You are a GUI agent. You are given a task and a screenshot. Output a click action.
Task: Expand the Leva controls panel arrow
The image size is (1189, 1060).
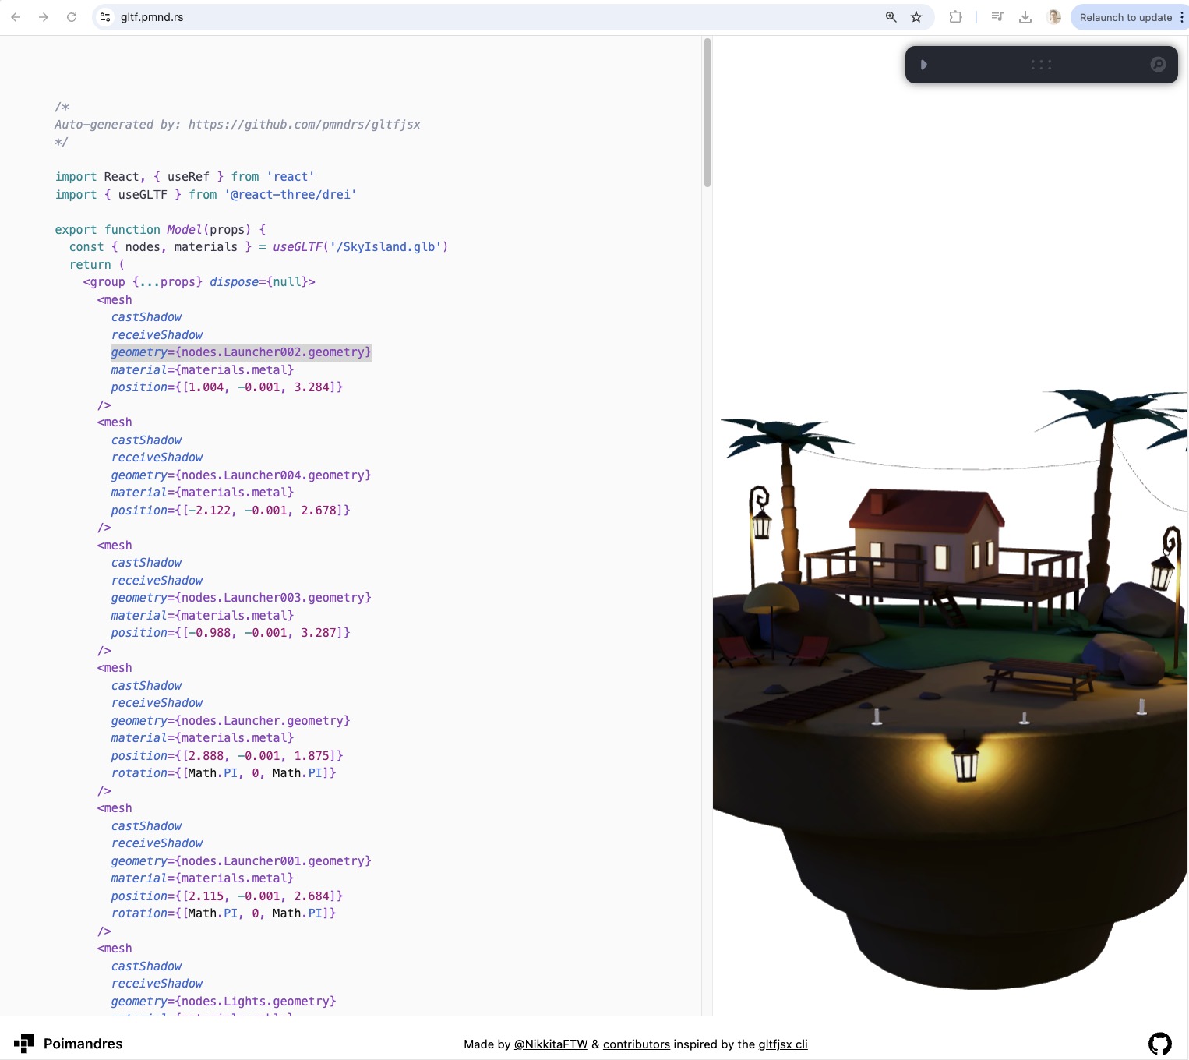click(924, 65)
